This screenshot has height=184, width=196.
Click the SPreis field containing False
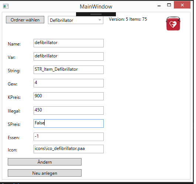tap(69, 123)
